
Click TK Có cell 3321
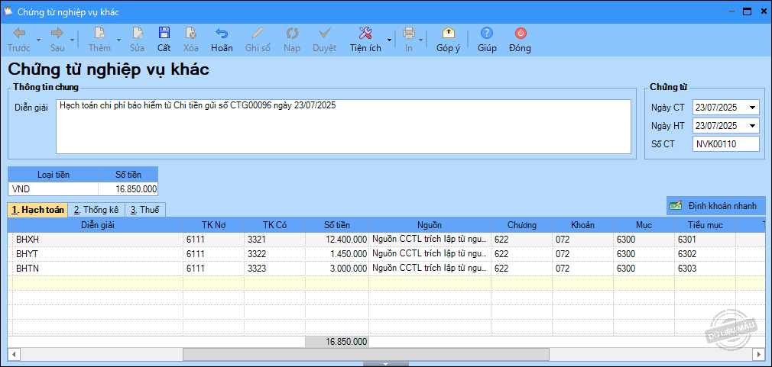[274, 239]
